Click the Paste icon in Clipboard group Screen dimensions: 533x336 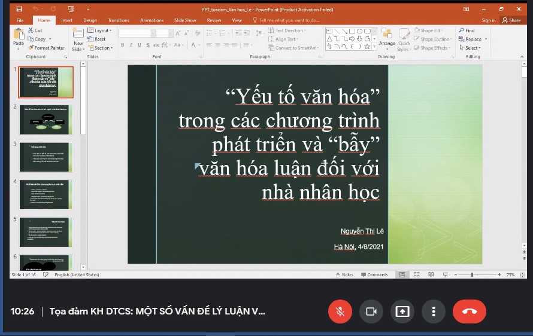tap(19, 37)
